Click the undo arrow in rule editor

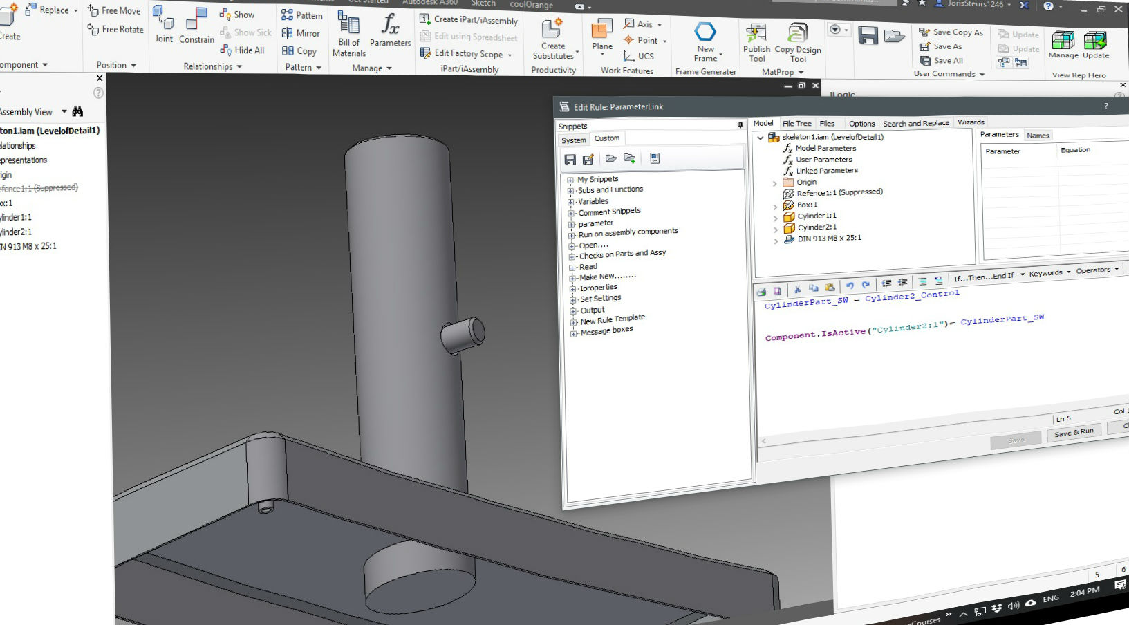(x=850, y=285)
